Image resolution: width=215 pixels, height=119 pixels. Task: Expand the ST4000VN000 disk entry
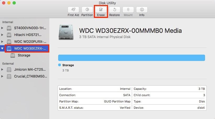tap(2, 28)
